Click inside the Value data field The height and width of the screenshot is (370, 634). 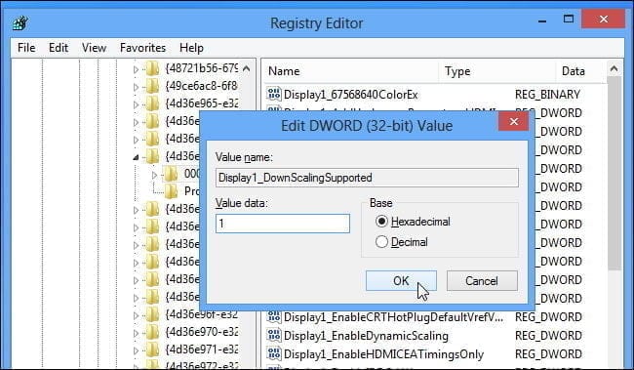coord(283,224)
